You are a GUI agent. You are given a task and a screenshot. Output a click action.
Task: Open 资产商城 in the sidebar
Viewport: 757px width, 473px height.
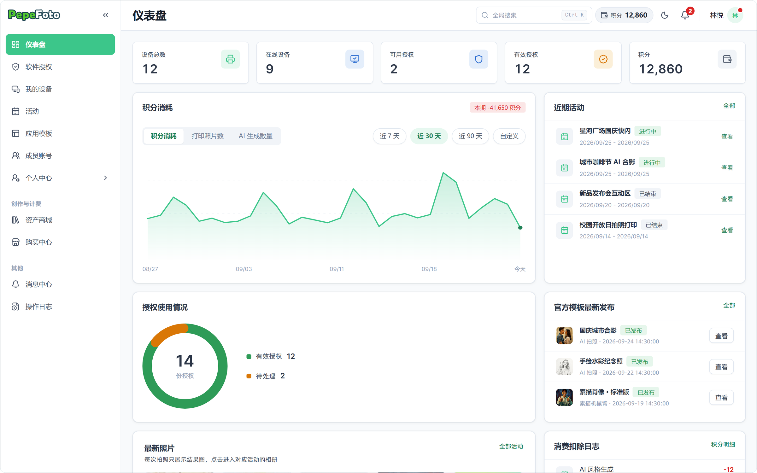tap(60, 220)
